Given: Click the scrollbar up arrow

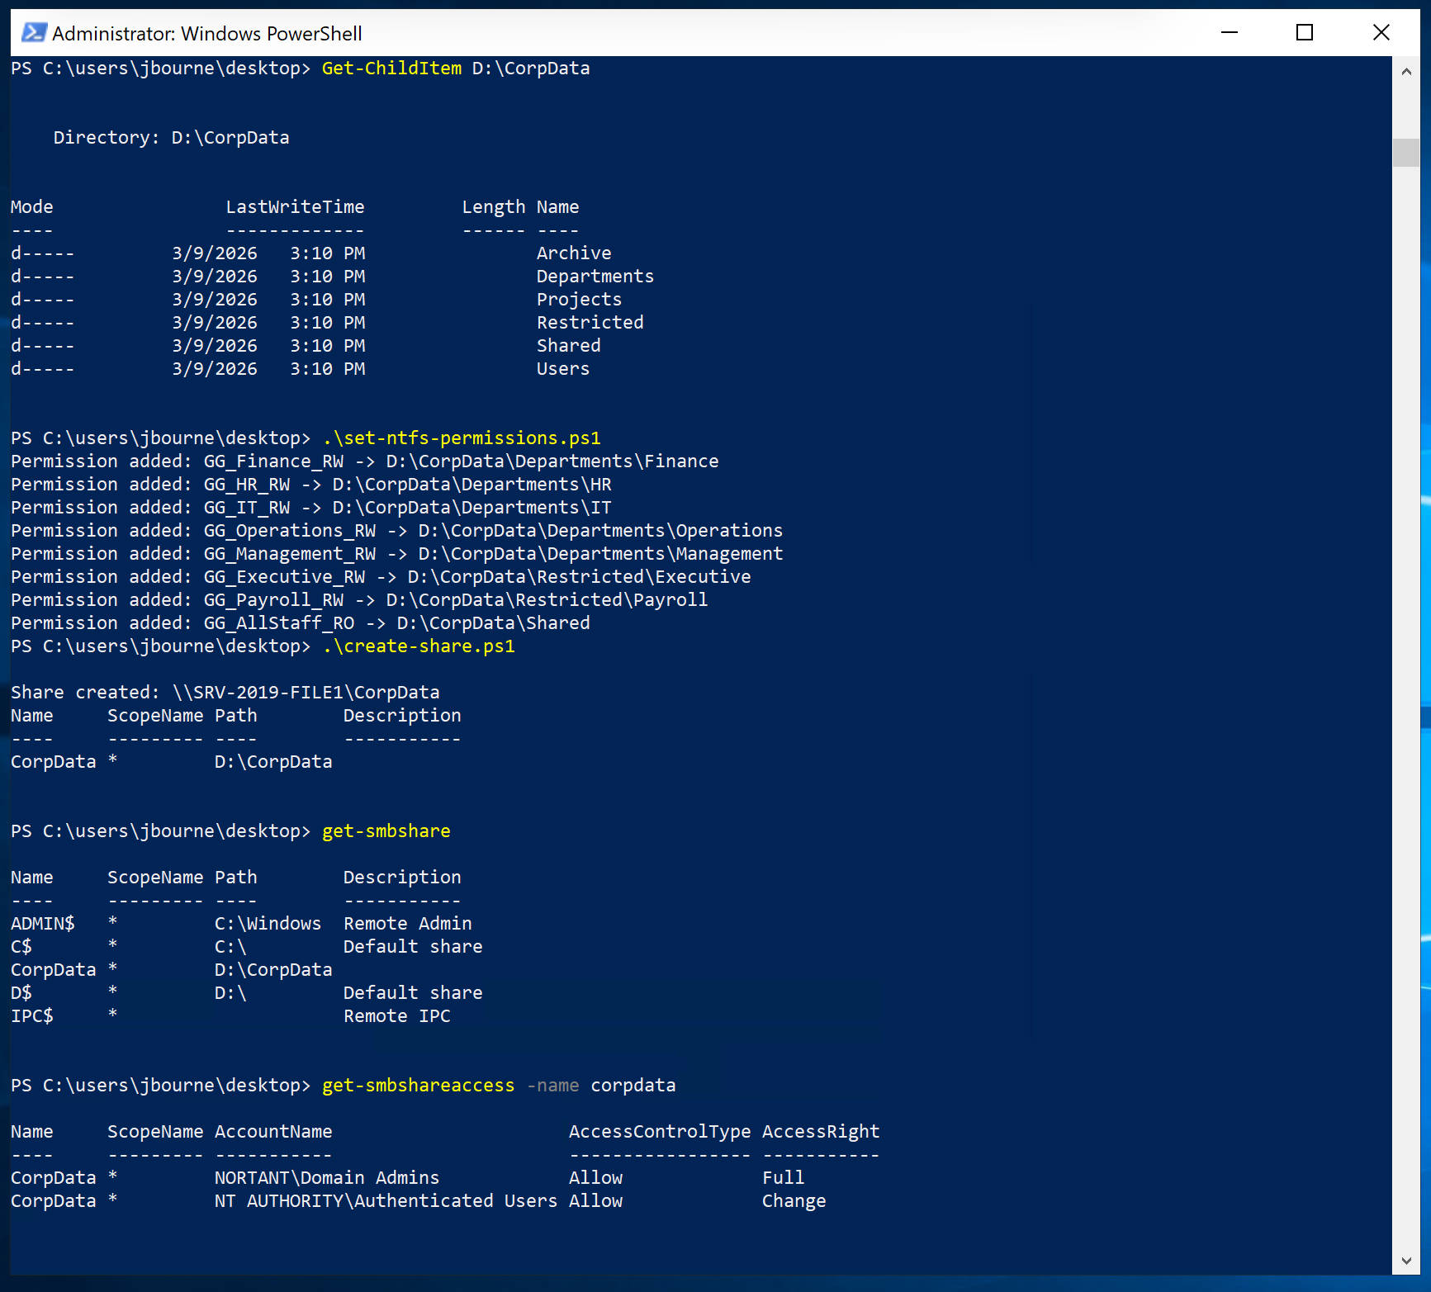Looking at the screenshot, I should [1405, 72].
